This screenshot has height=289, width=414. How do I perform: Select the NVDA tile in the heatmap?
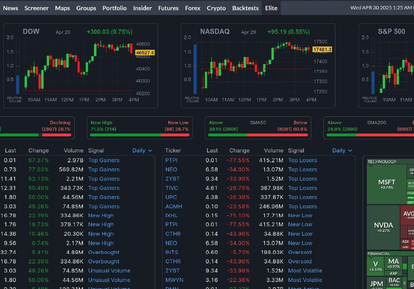(x=383, y=227)
